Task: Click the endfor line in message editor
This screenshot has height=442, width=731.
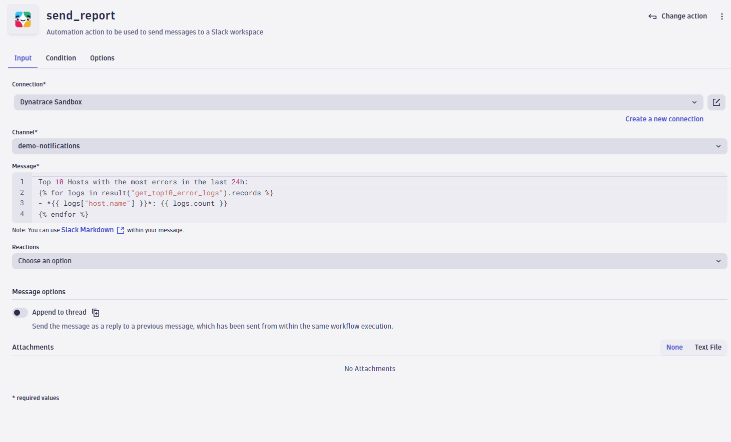Action: coord(64,215)
